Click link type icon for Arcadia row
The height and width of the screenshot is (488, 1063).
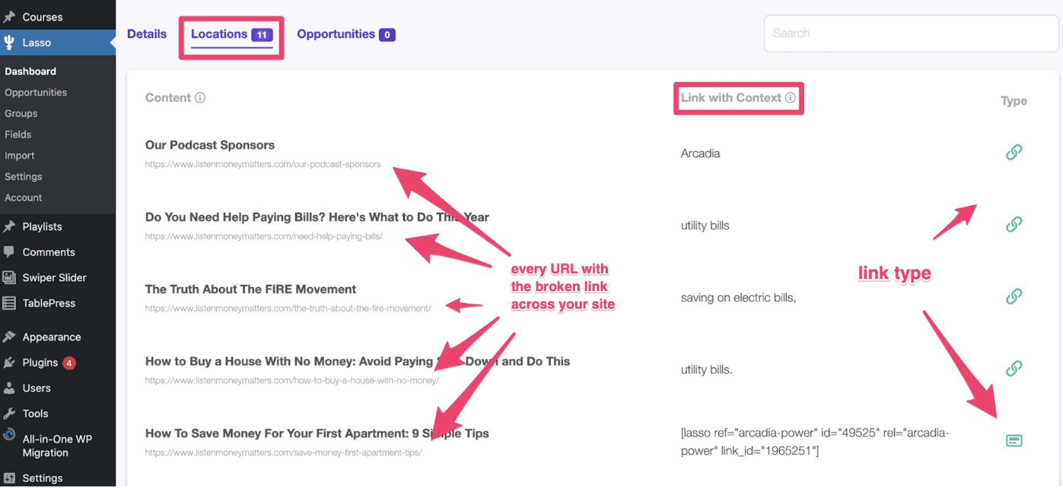[1013, 152]
